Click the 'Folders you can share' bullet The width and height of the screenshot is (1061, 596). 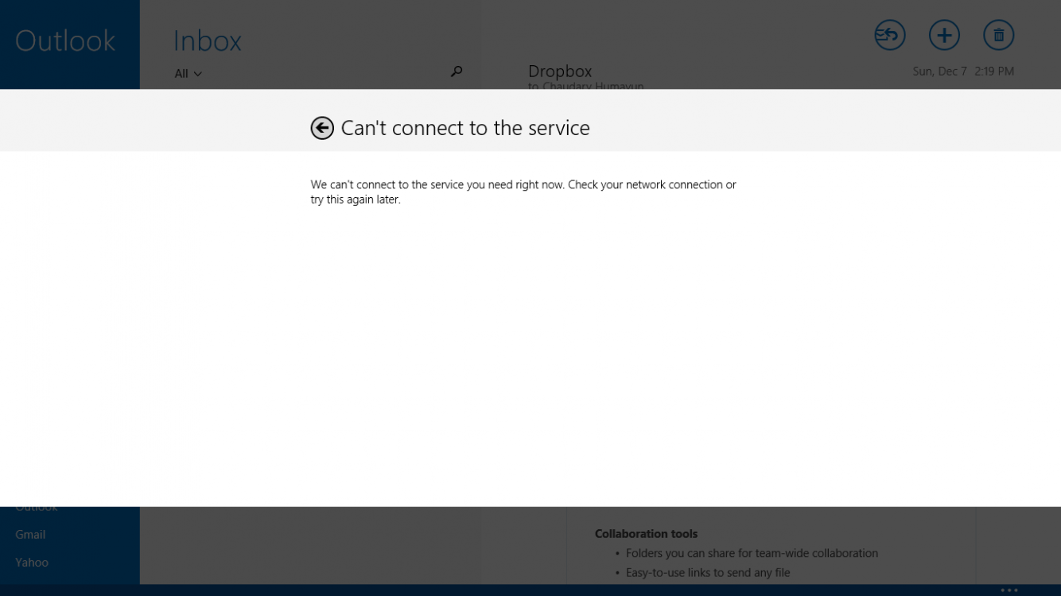click(x=752, y=553)
